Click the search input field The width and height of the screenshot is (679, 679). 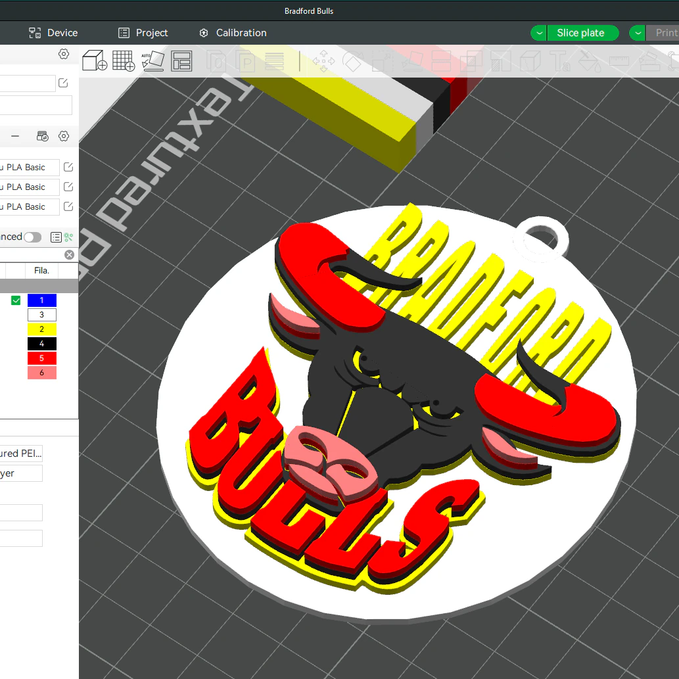[x=31, y=254]
